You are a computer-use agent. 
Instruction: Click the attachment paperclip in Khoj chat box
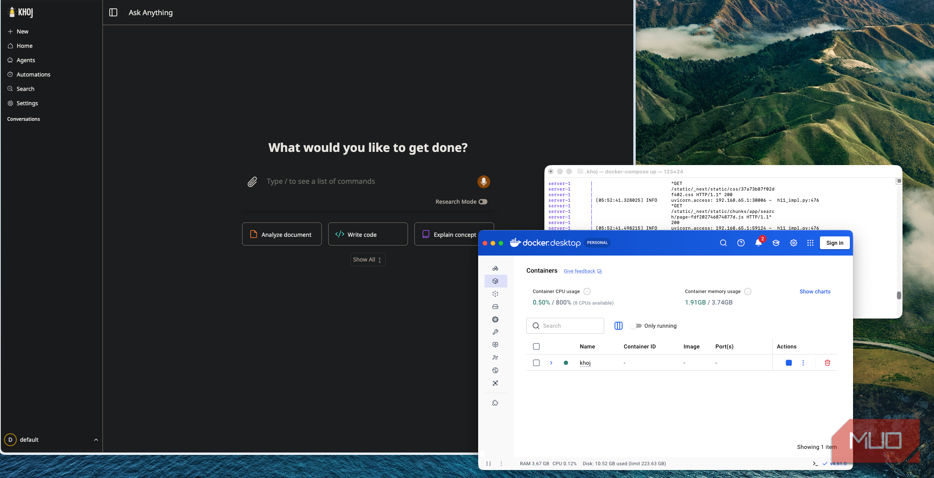(x=252, y=181)
